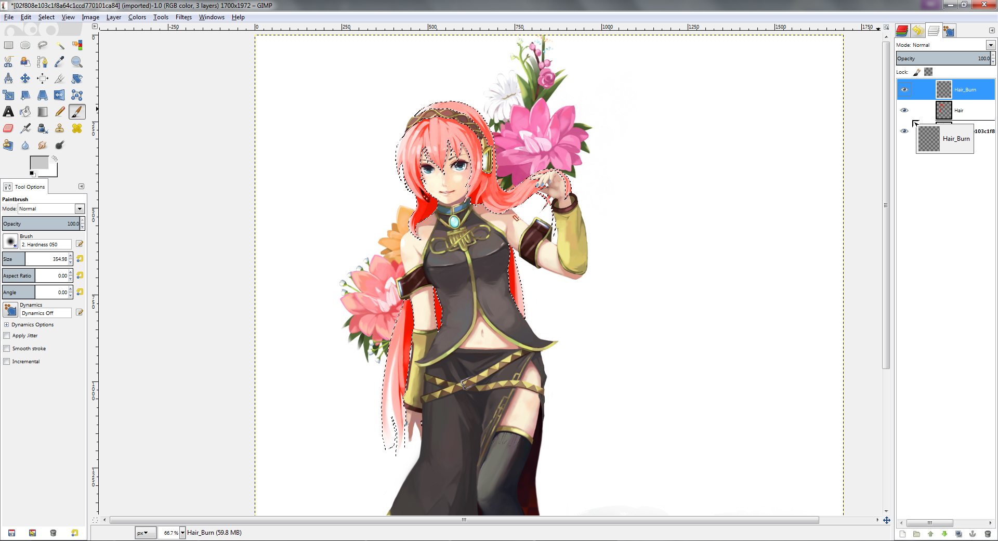This screenshot has height=541, width=998.
Task: Select the Eraser tool
Action: point(8,128)
